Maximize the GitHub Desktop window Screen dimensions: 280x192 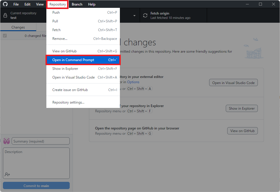click(x=260, y=4)
